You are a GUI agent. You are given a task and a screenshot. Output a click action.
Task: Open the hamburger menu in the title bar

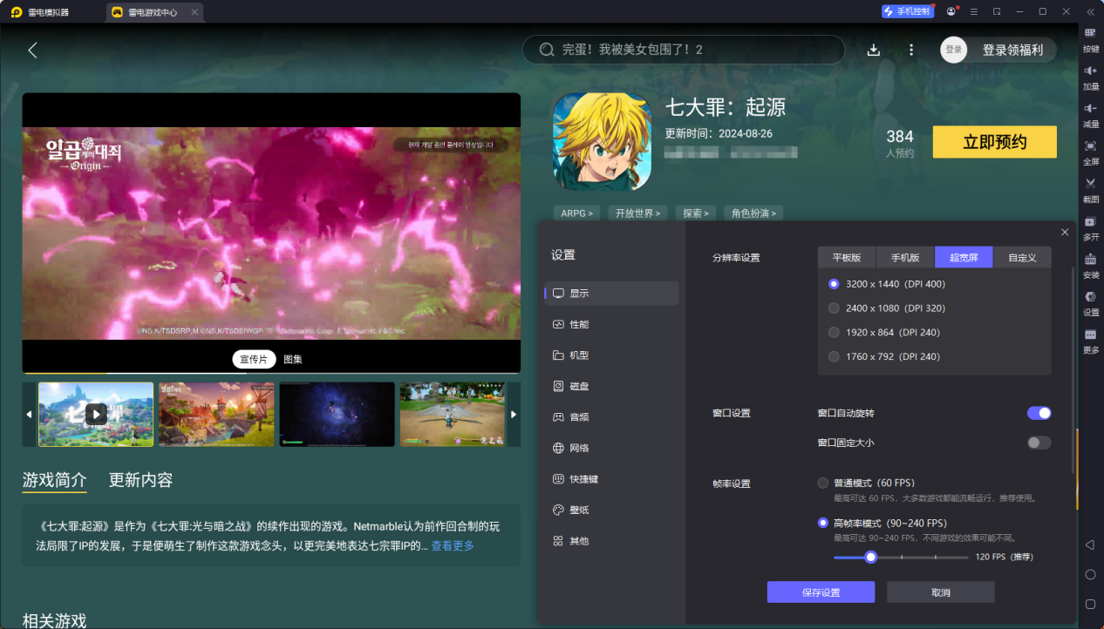(x=974, y=11)
